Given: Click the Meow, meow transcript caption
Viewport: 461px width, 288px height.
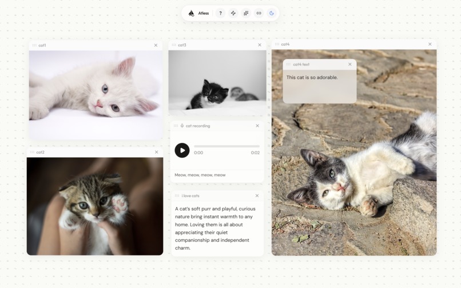Looking at the screenshot, I should pyautogui.click(x=200, y=175).
